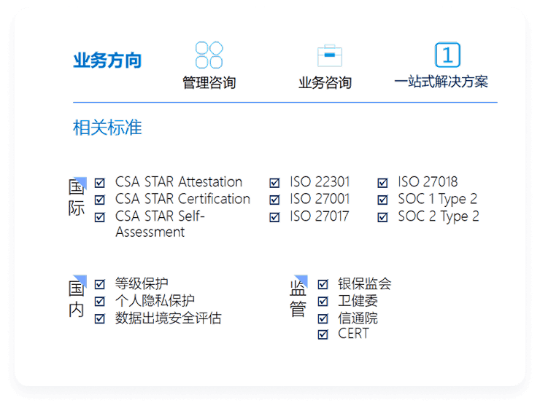Open the 一站式解决方案 tab
Screen dimensions: 540x408
click(x=441, y=82)
